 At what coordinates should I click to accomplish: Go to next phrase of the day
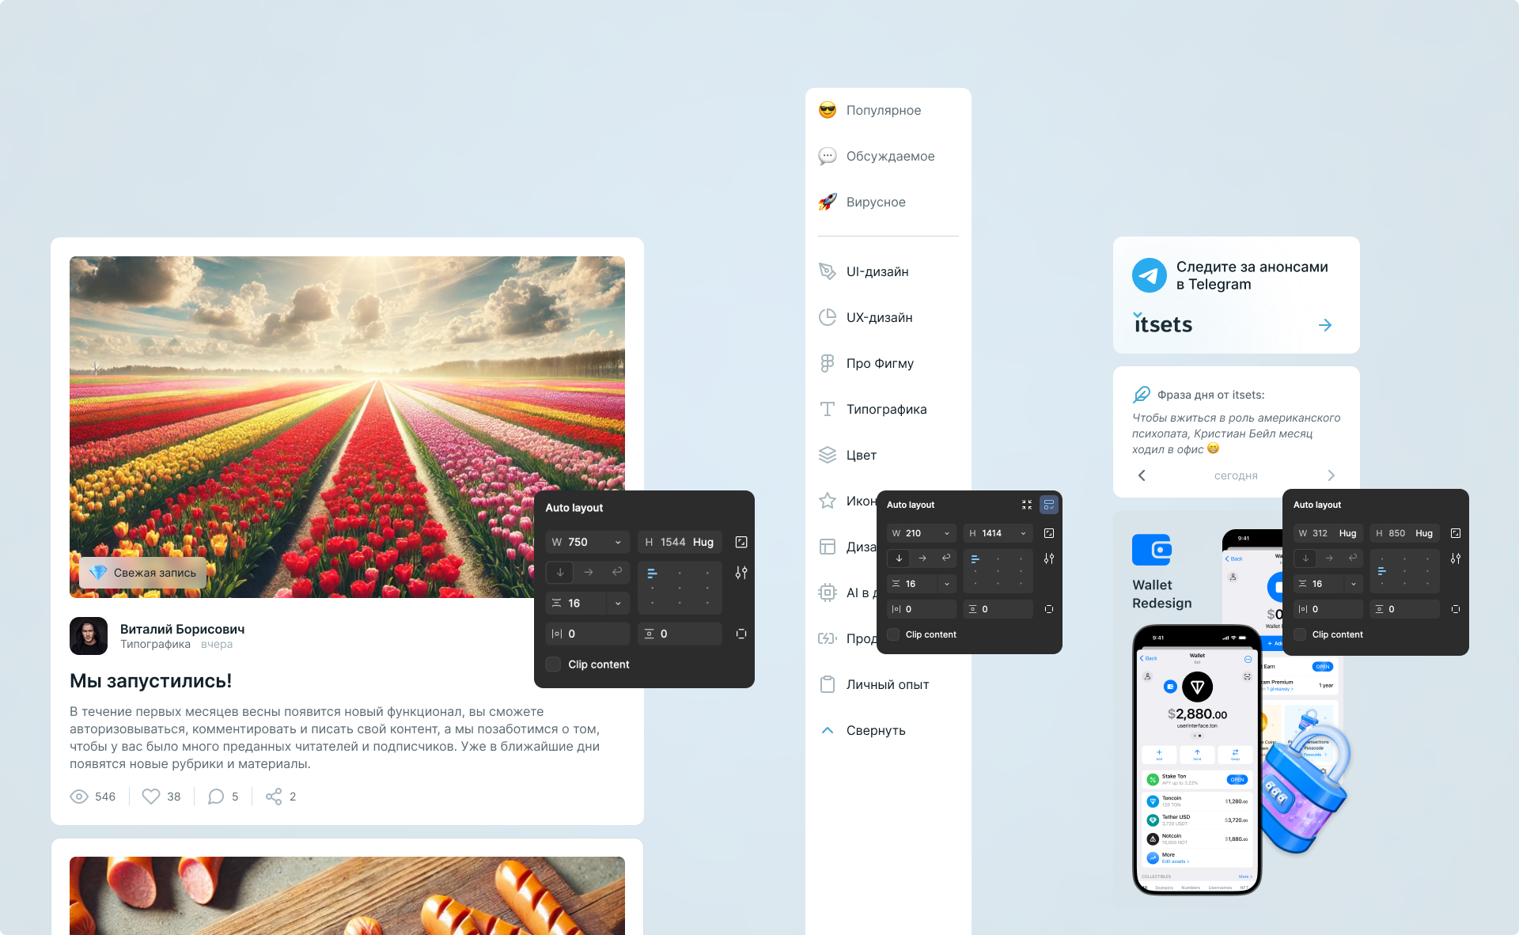pos(1331,475)
